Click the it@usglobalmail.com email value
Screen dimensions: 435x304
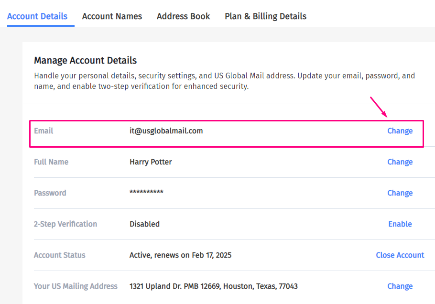166,131
